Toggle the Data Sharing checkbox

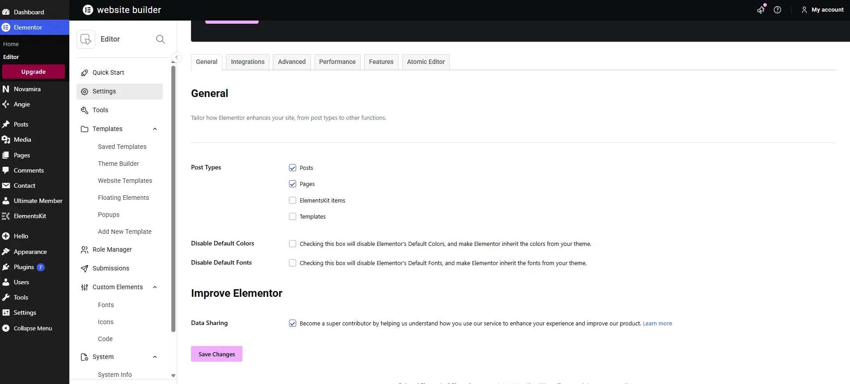click(x=293, y=323)
